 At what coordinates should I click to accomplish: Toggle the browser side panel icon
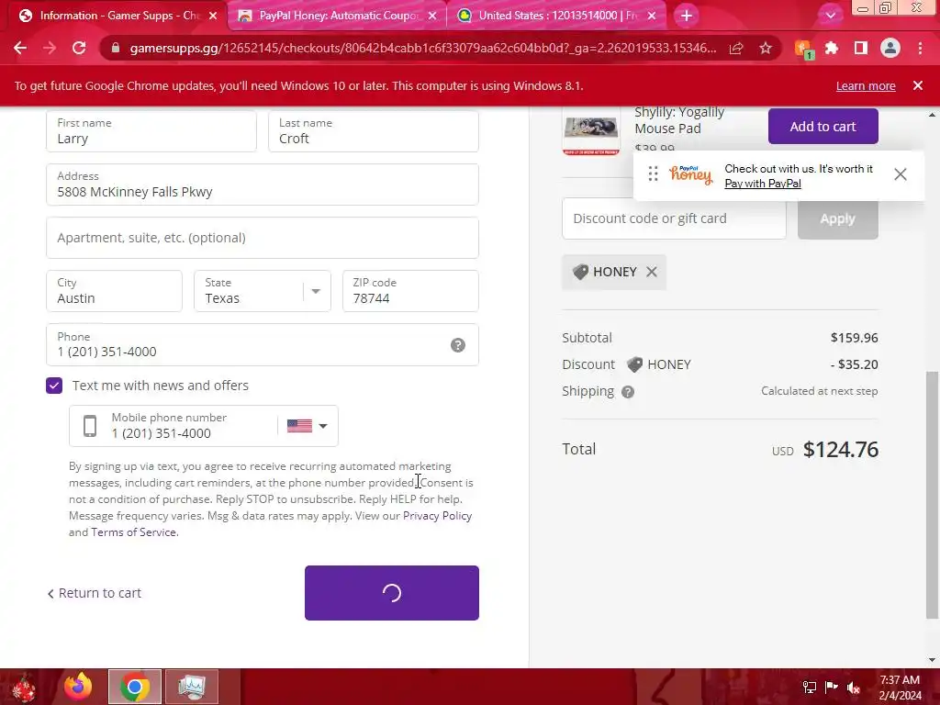[x=861, y=48]
